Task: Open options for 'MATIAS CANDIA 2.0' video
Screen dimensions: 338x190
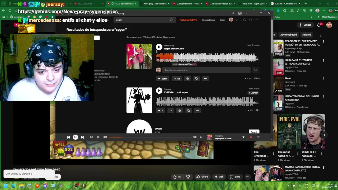Action: [323, 168]
